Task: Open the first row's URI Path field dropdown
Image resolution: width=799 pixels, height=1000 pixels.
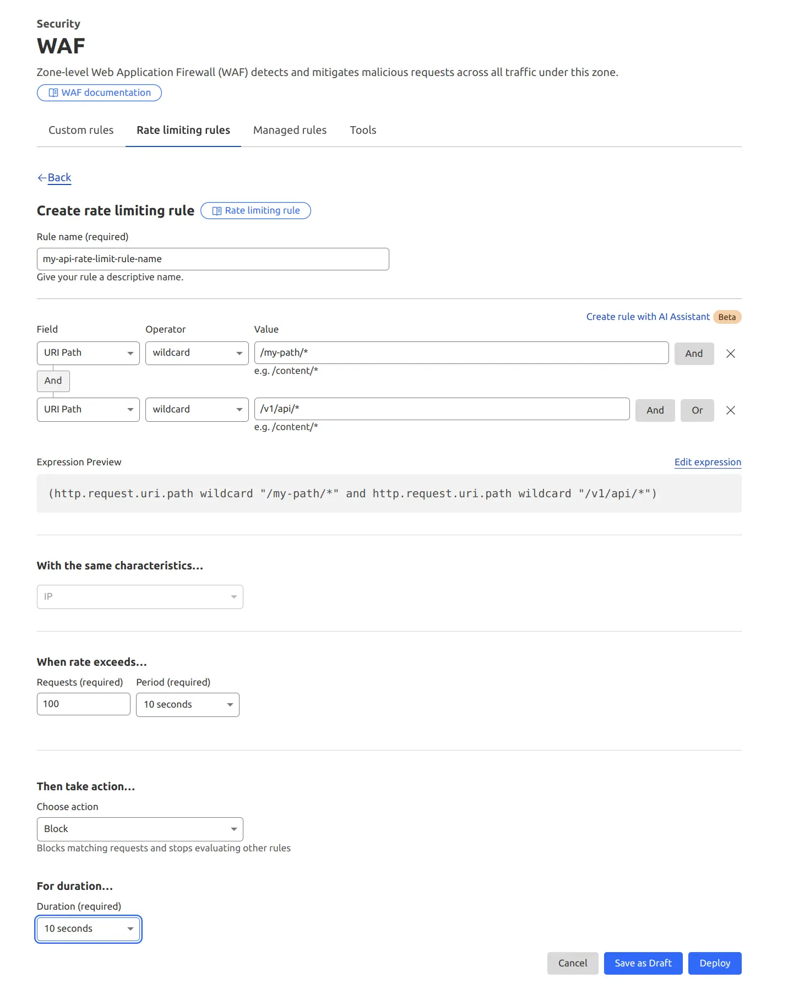Action: [88, 353]
